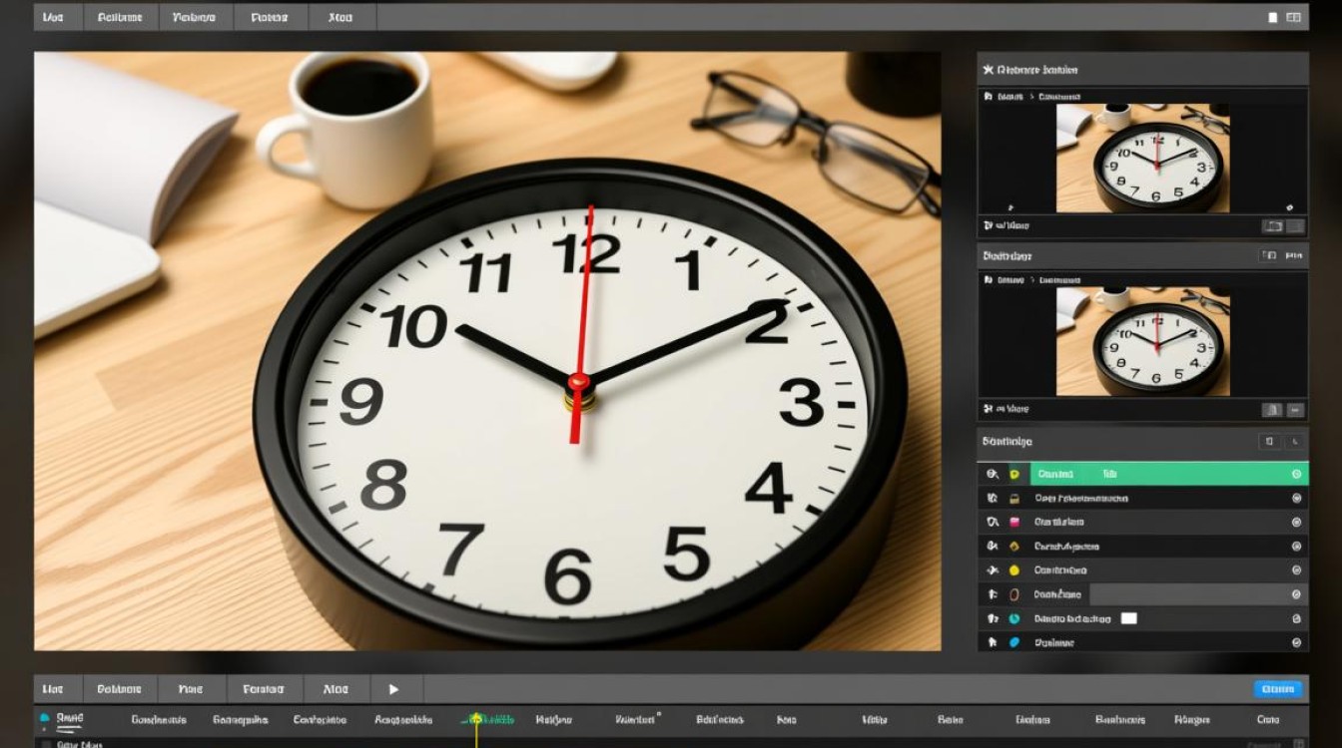This screenshot has width=1342, height=748.
Task: Click the blue dot icon at the timeline start
Action: click(x=44, y=718)
